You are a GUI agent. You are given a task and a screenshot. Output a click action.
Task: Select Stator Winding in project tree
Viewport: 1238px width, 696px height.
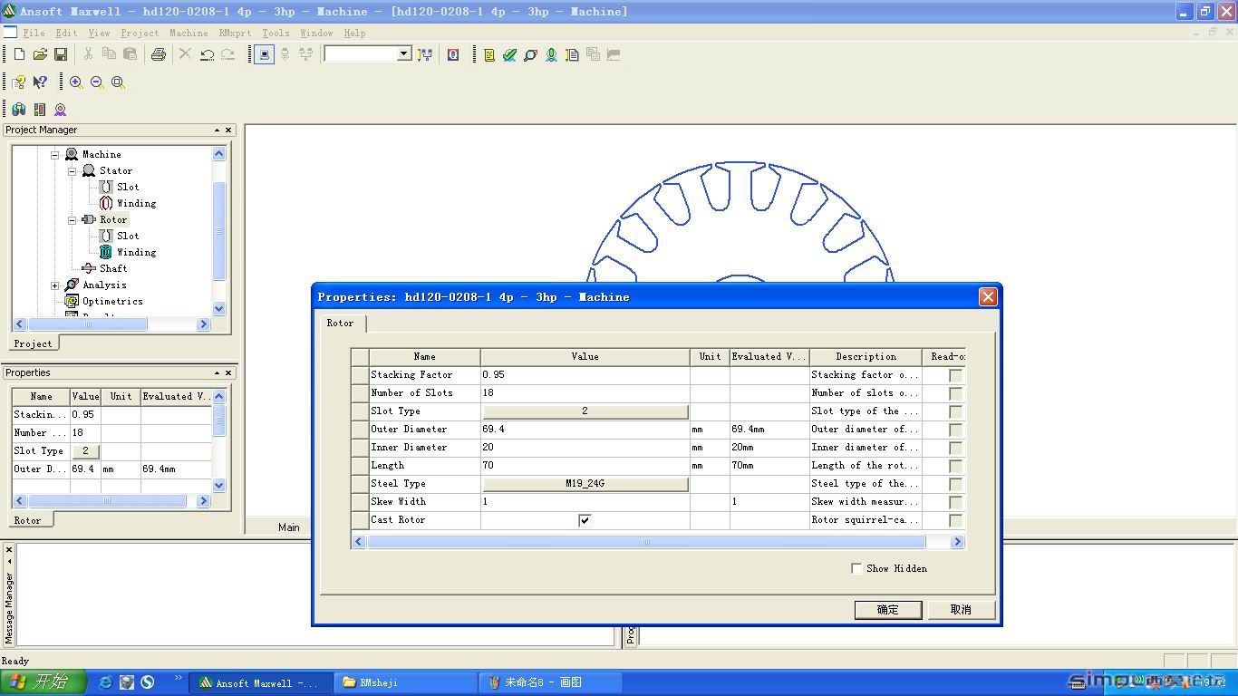pos(136,203)
